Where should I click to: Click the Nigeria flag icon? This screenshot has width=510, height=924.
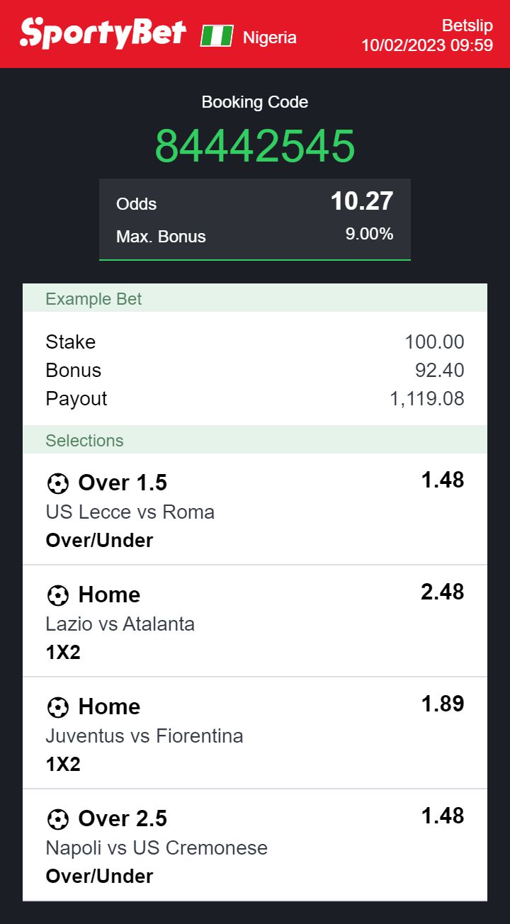coord(217,35)
